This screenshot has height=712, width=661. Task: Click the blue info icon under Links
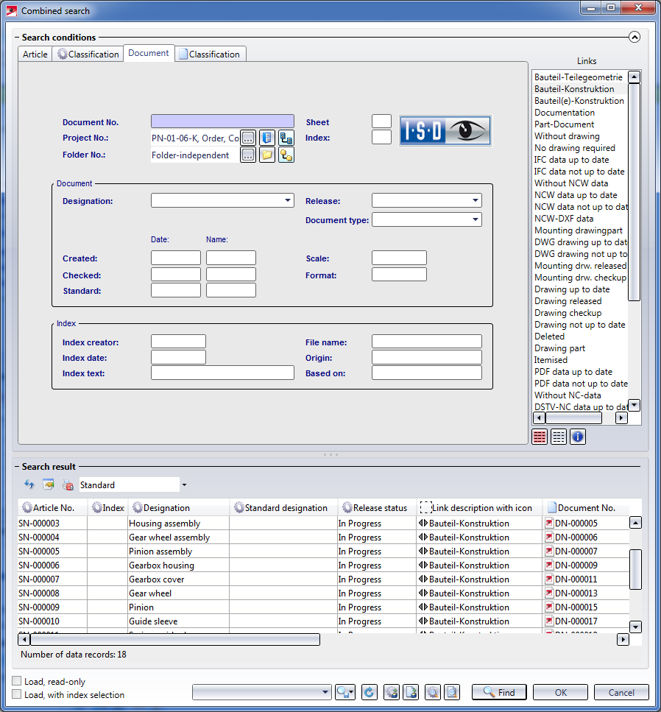pyautogui.click(x=578, y=437)
